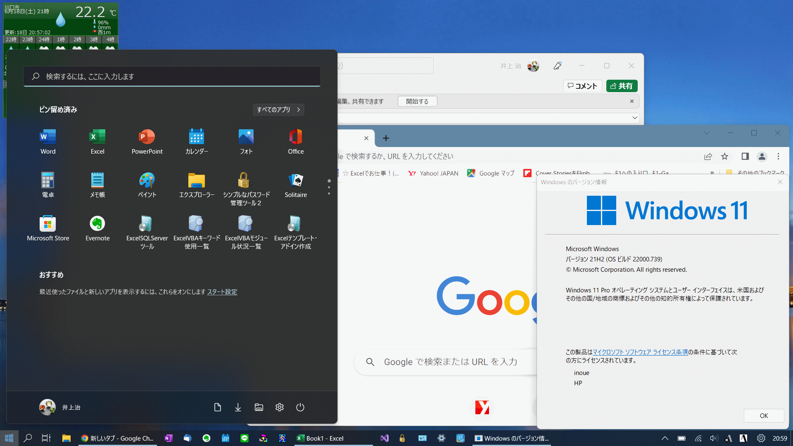Viewport: 793px width, 446px height.
Task: Open the Office pinned app
Action: [296, 142]
